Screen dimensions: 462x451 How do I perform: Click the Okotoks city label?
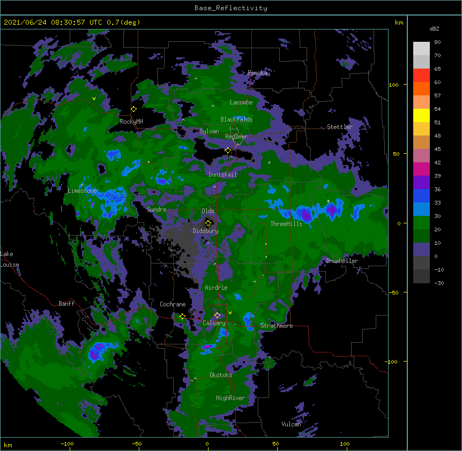(x=221, y=375)
